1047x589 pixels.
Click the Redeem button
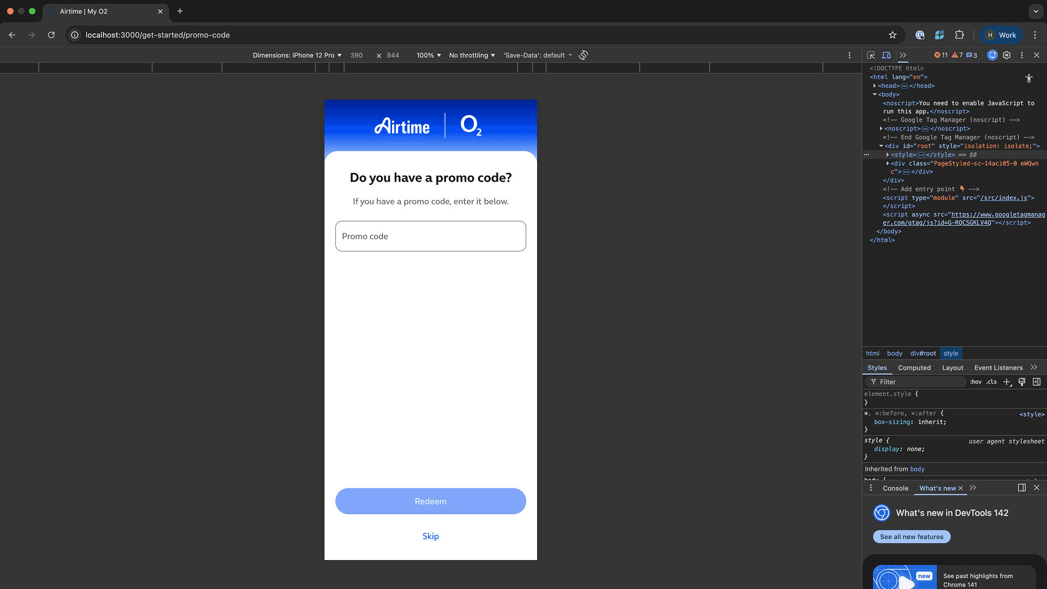pos(430,501)
